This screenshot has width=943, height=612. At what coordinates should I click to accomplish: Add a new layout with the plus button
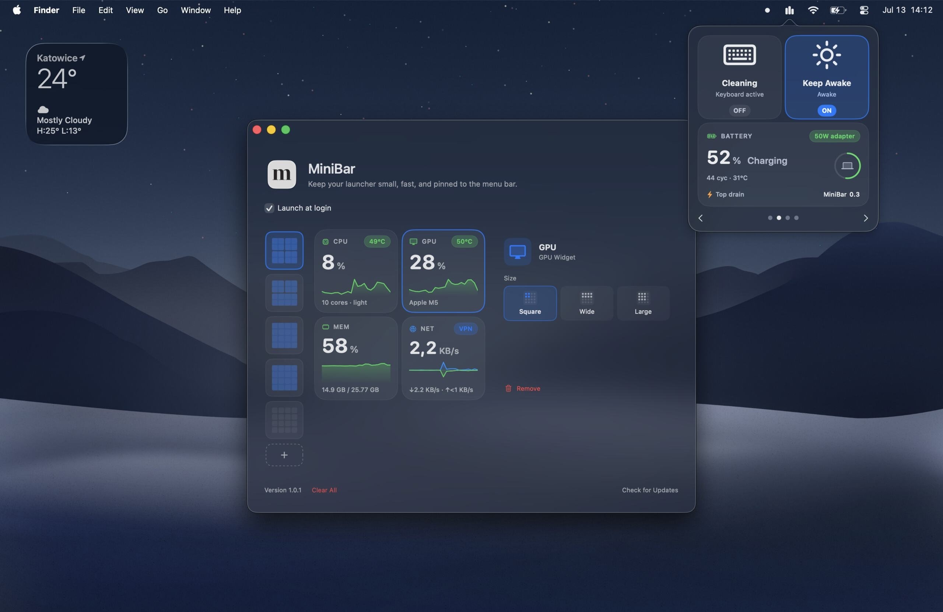click(x=284, y=455)
